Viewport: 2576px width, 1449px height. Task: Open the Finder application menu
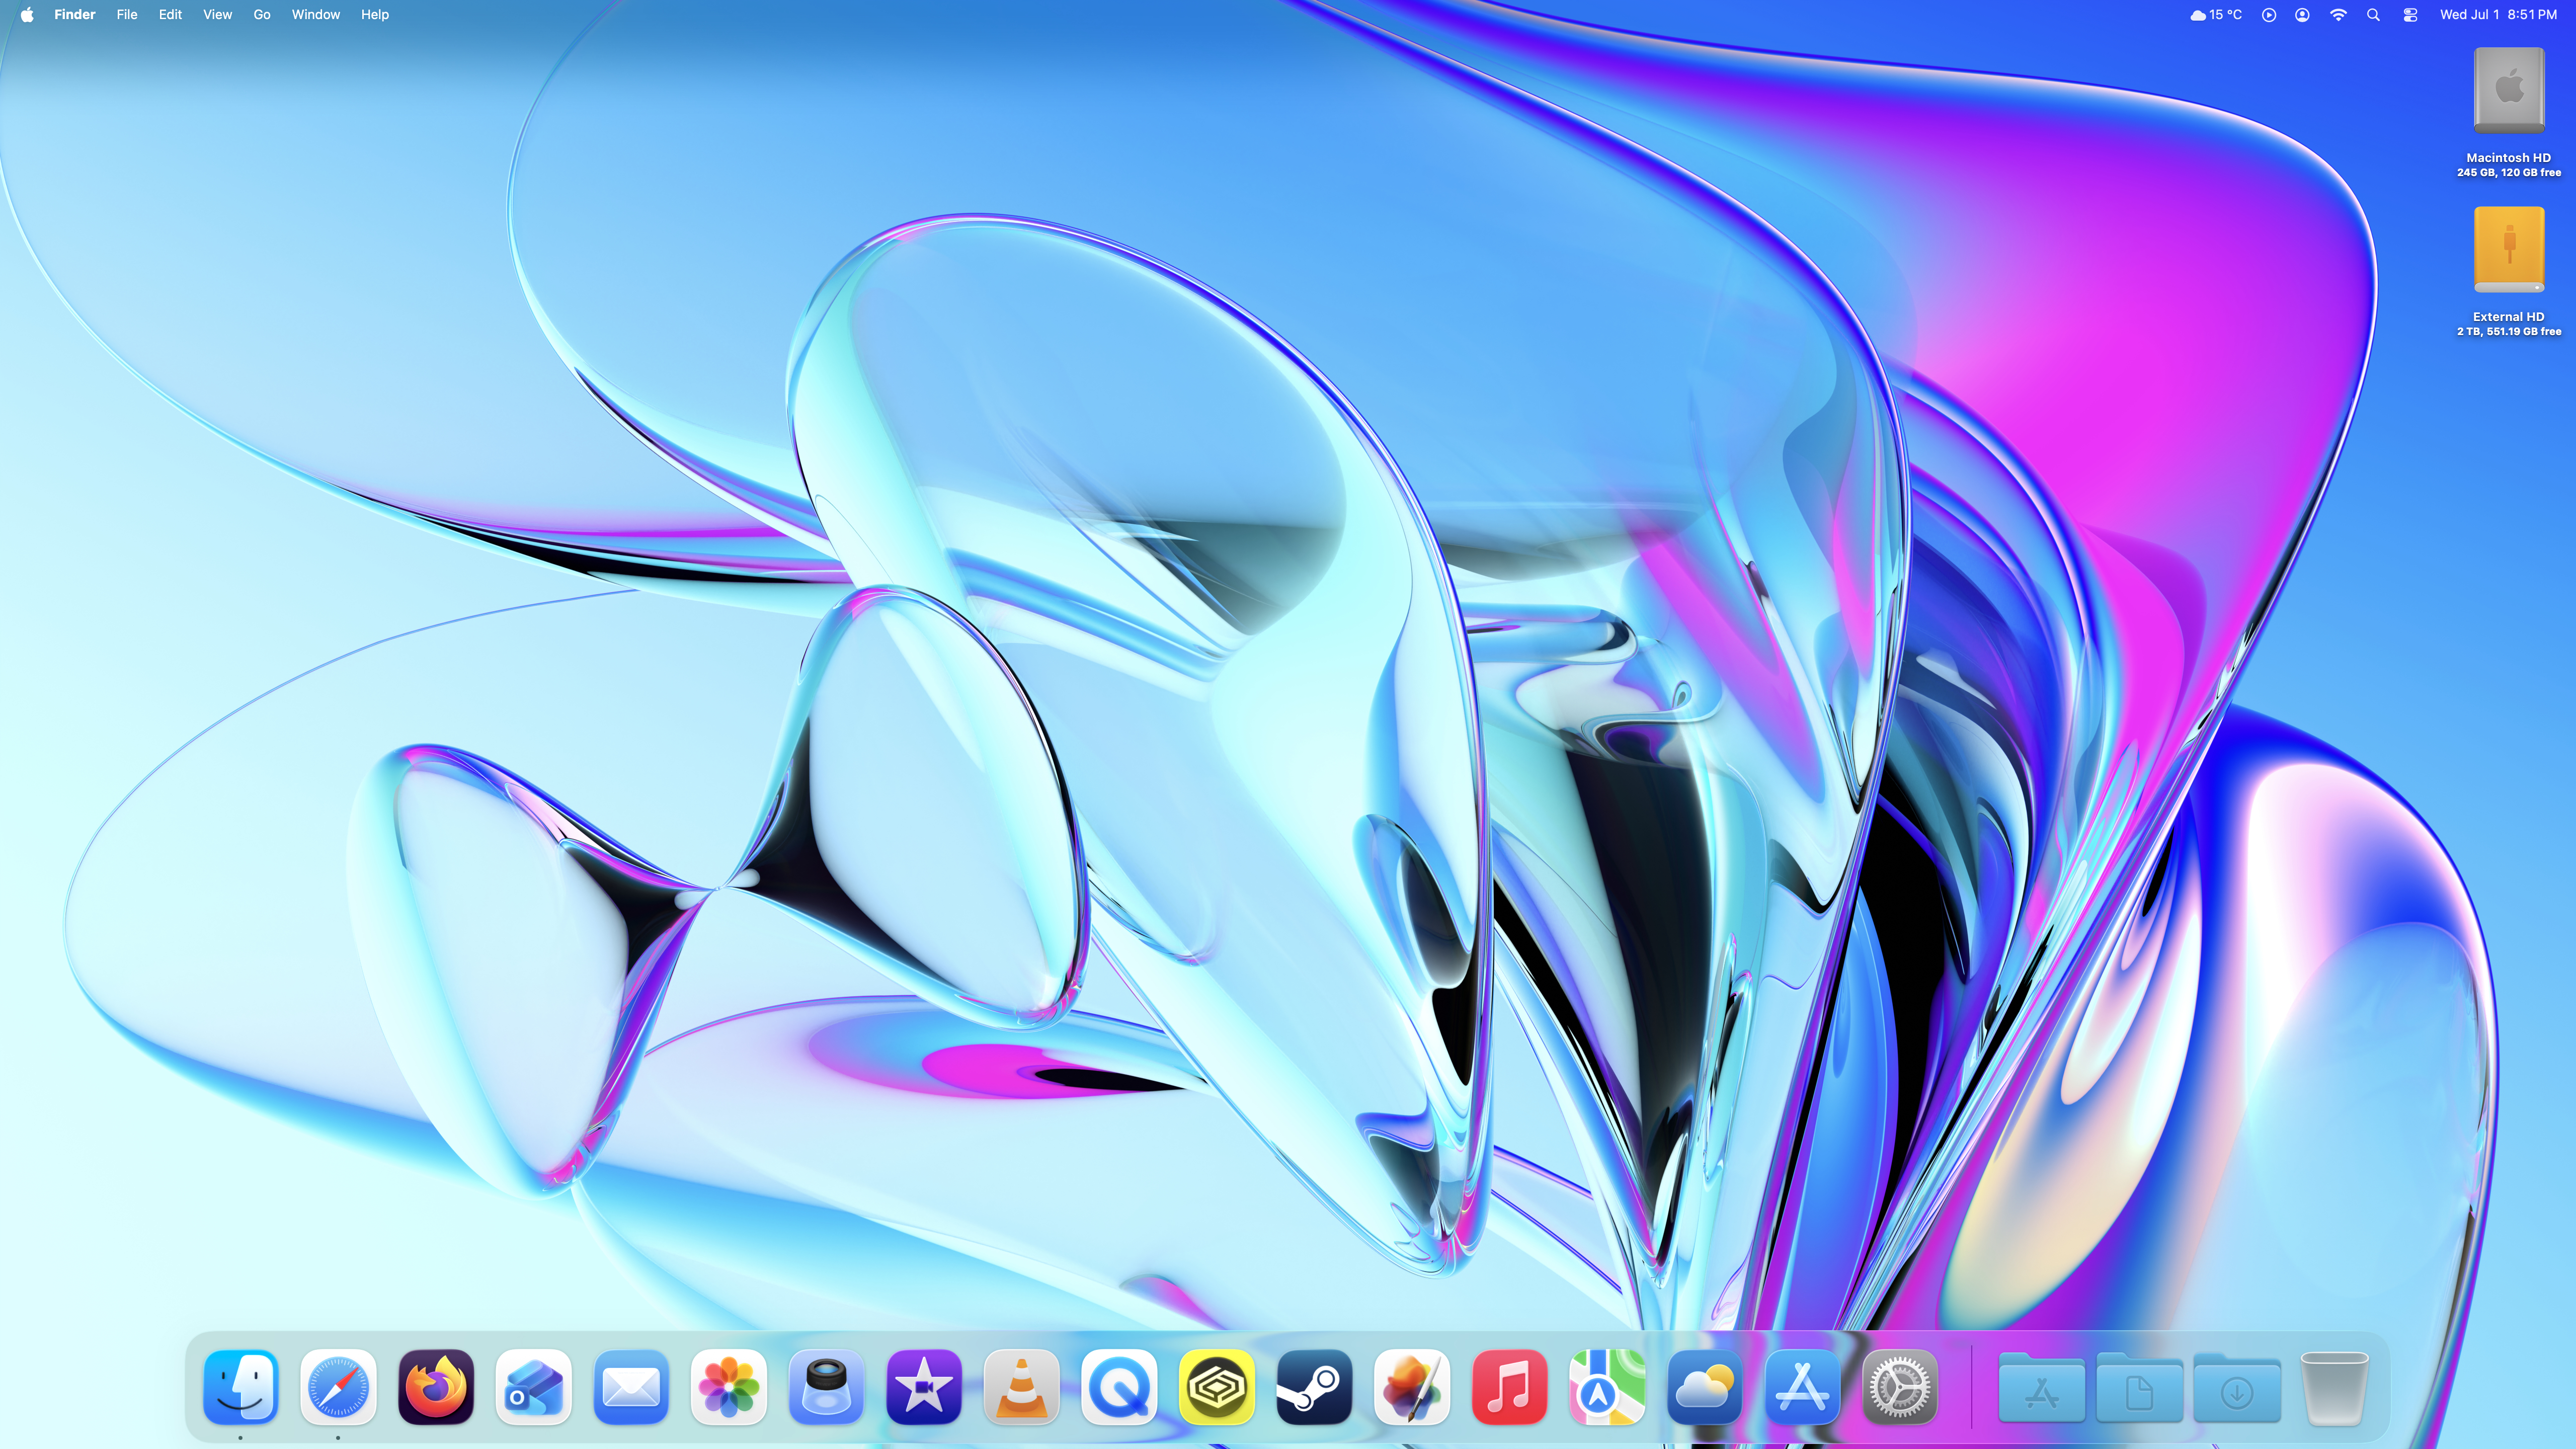(x=75, y=15)
